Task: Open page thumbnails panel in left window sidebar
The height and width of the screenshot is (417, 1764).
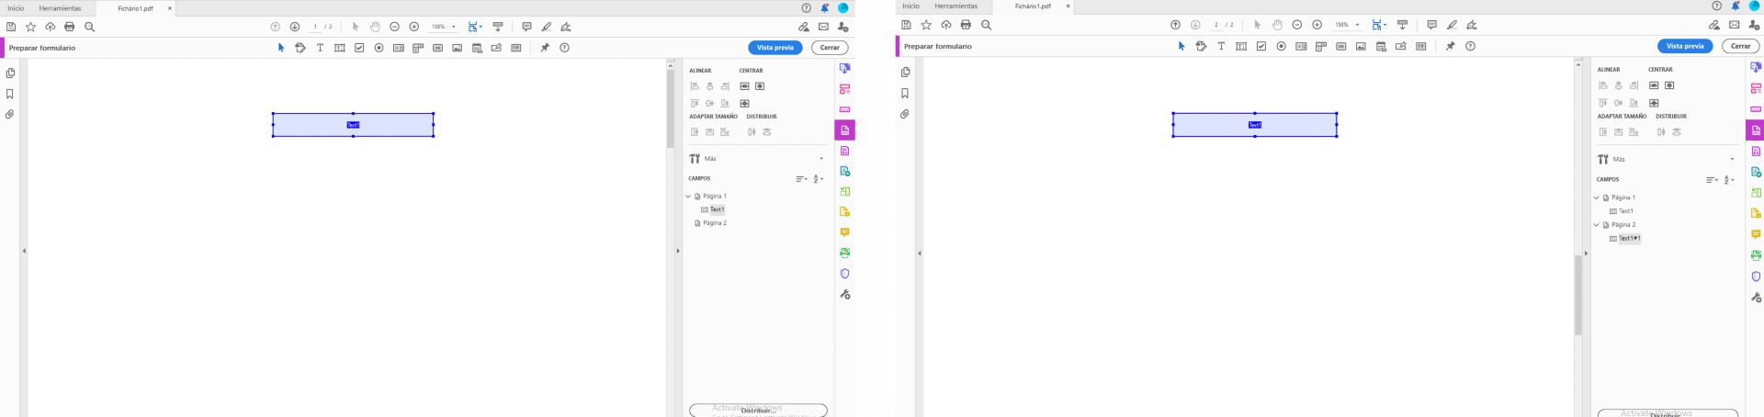Action: point(10,73)
